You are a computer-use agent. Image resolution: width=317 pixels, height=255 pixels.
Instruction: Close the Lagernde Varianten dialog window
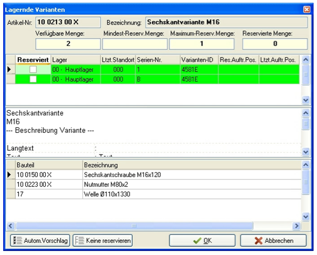[307, 9]
